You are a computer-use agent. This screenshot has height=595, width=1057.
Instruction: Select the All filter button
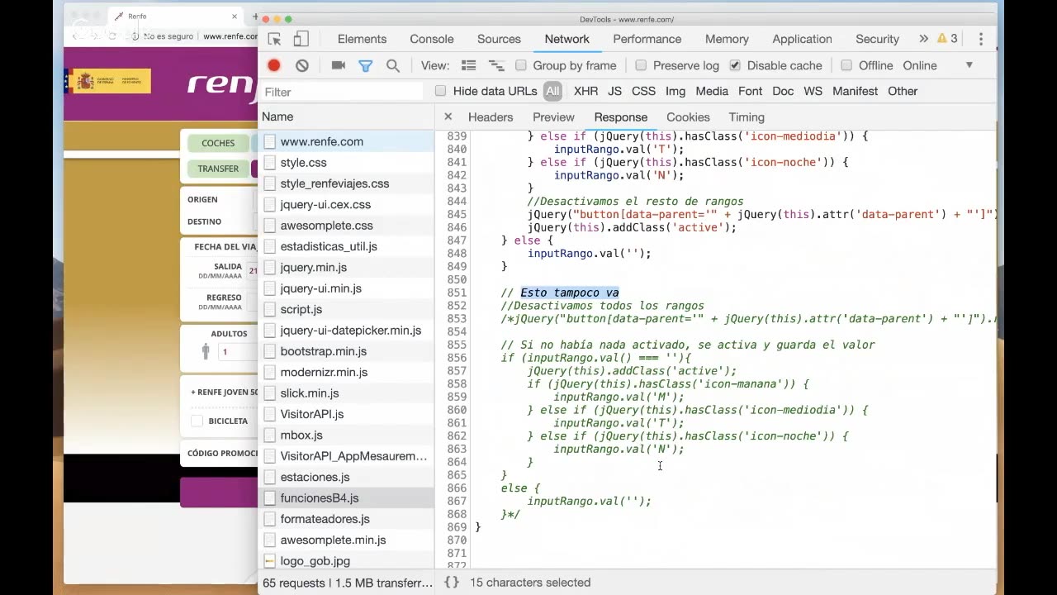tap(552, 91)
